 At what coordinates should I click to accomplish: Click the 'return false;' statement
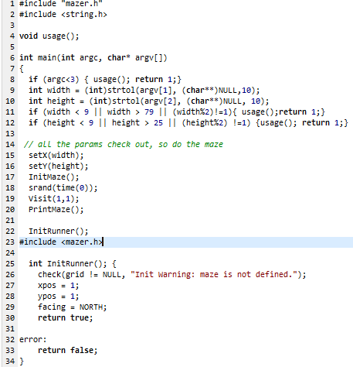point(68,351)
